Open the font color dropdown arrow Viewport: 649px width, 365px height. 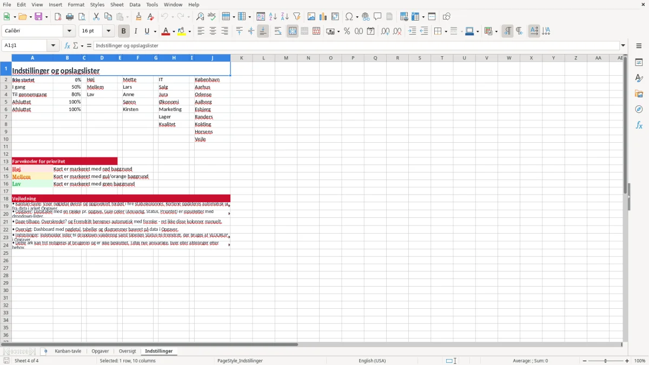click(173, 31)
